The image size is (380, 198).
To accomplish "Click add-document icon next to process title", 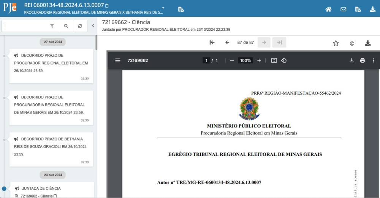I will coord(181,10).
